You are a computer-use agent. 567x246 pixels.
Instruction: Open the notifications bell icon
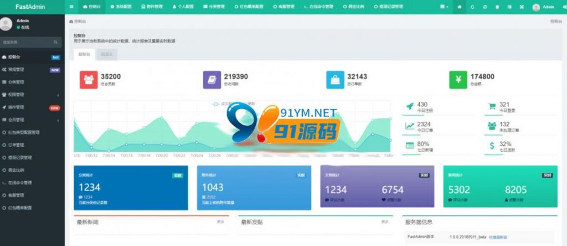point(472,7)
